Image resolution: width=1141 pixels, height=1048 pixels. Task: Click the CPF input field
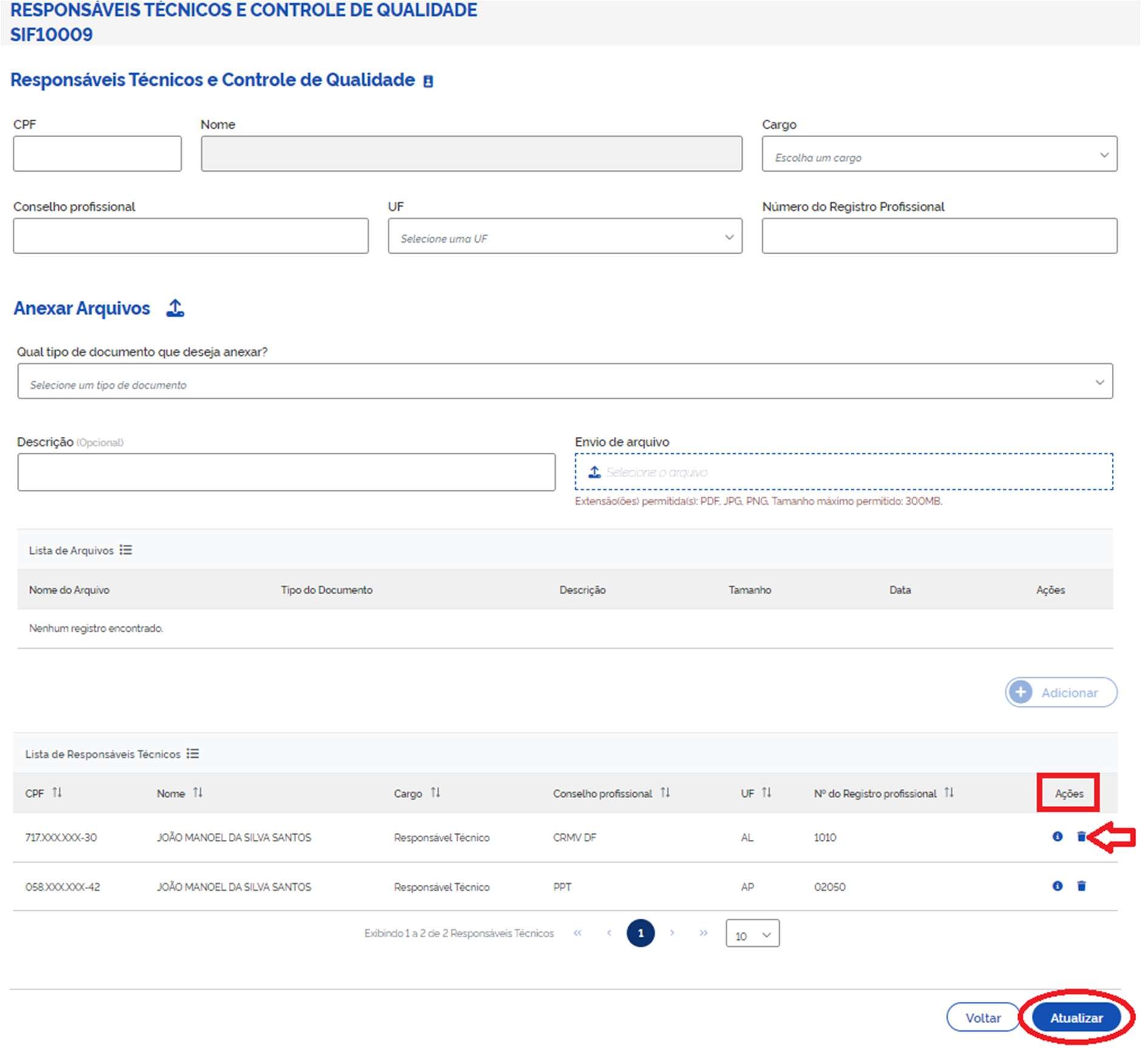(97, 154)
